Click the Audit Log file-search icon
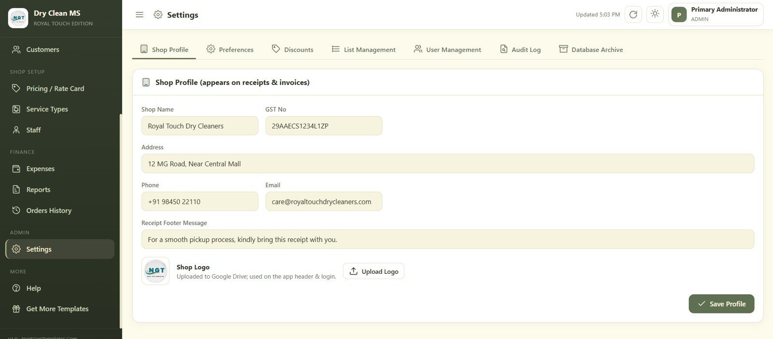 503,49
